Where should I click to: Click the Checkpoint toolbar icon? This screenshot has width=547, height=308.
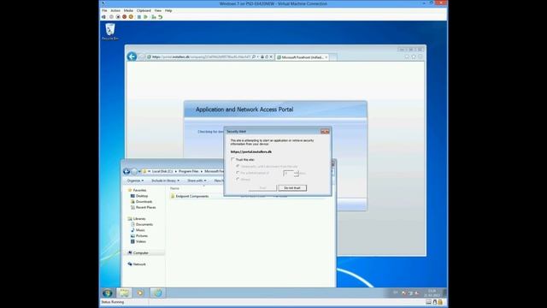pyautogui.click(x=154, y=17)
